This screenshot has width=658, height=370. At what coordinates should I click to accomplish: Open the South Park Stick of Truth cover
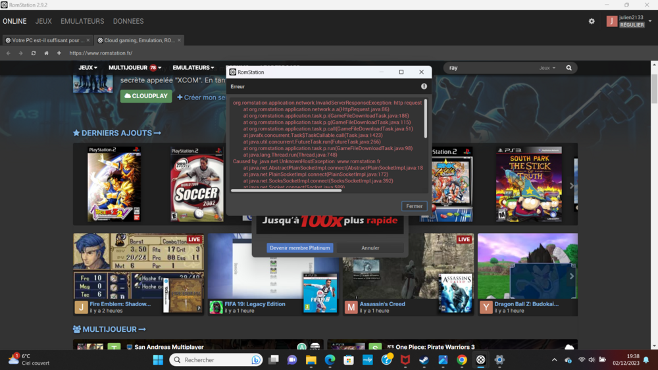click(x=528, y=184)
